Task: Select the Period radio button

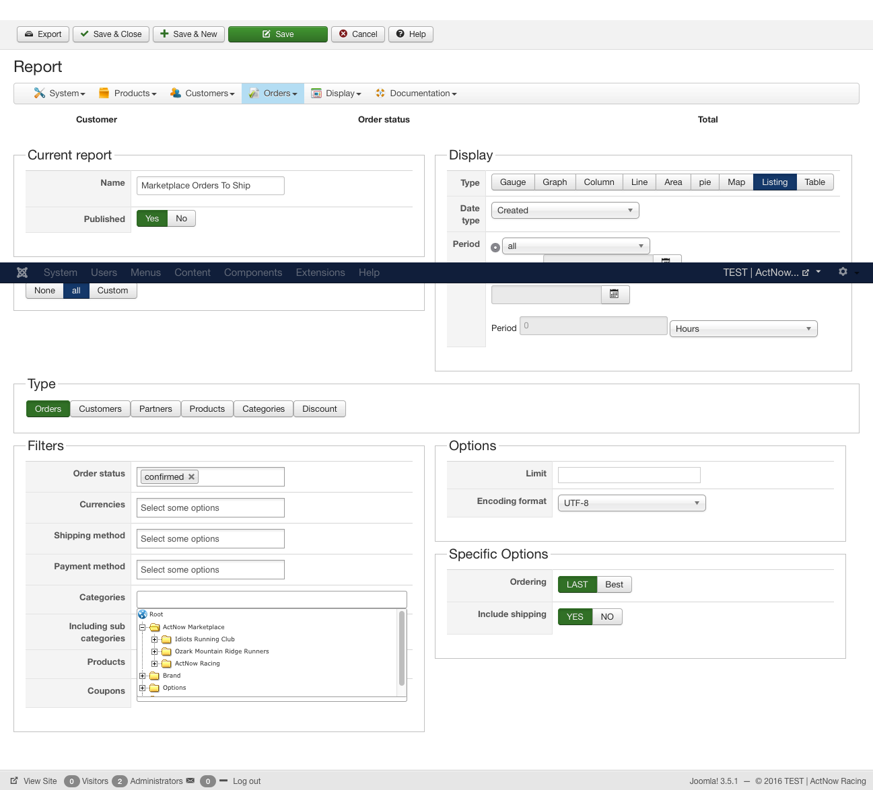Action: (495, 247)
